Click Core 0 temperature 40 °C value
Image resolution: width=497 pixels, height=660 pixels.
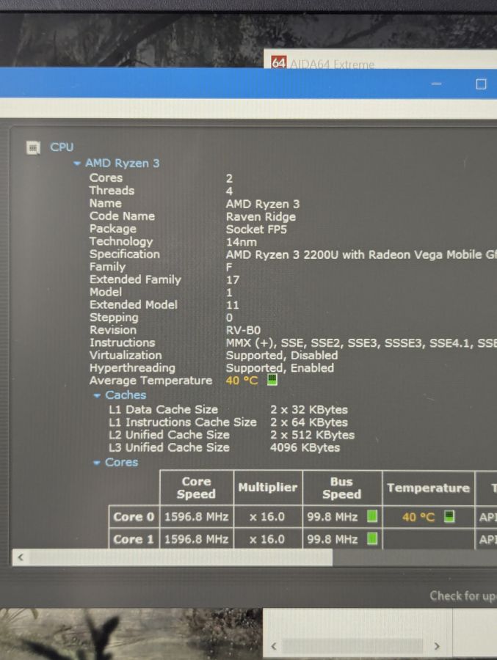[x=418, y=517]
